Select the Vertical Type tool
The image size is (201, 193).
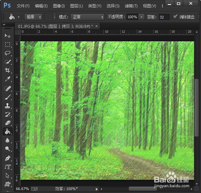8,167
